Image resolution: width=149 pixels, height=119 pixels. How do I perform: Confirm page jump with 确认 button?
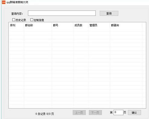point(135,113)
